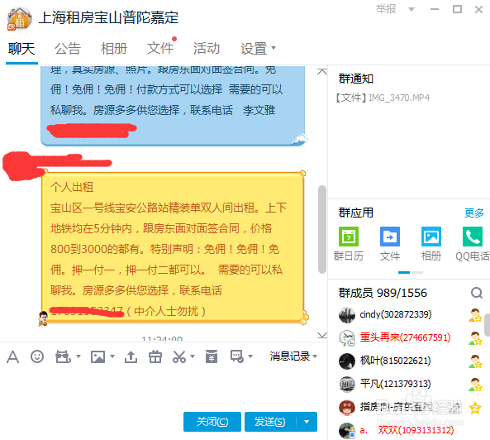Image resolution: width=490 pixels, height=440 pixels.
Task: Expand the 设置 settings menu
Action: pyautogui.click(x=258, y=49)
